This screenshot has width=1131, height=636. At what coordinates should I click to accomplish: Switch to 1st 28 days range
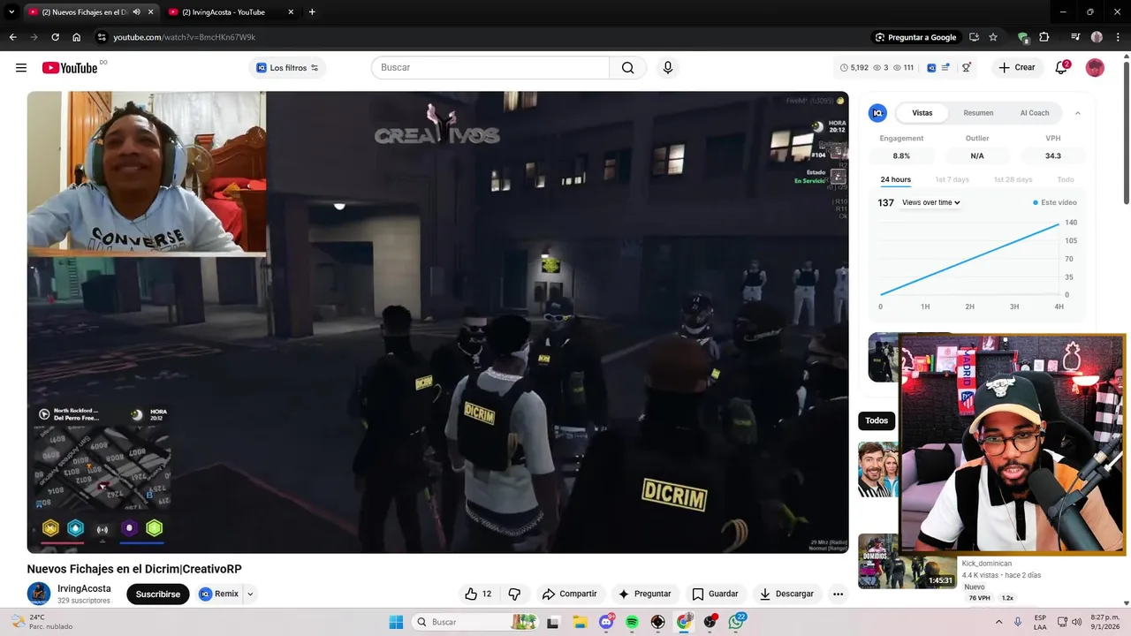click(1013, 179)
